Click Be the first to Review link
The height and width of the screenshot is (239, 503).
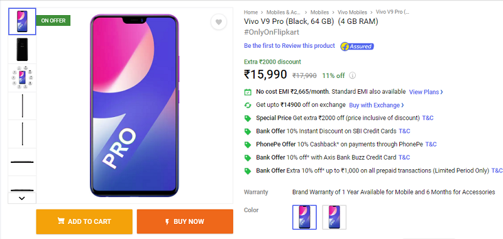(x=289, y=46)
